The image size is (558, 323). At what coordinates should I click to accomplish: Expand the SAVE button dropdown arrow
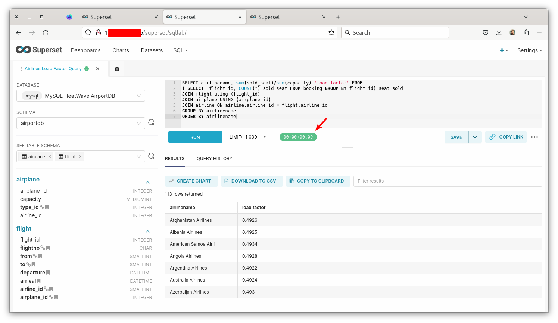pos(475,137)
